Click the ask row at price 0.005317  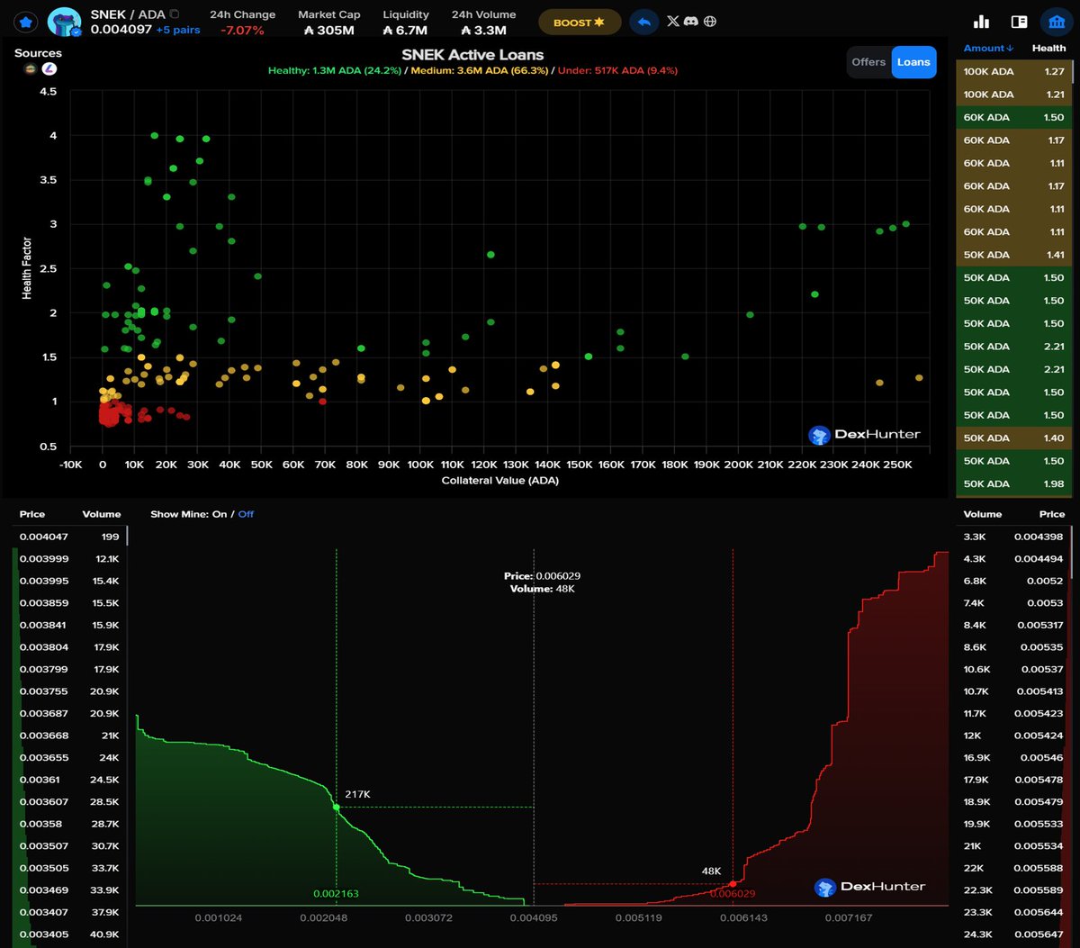[x=1013, y=625]
